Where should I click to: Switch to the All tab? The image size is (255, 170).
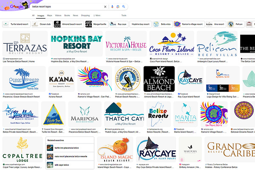click(x=33, y=15)
